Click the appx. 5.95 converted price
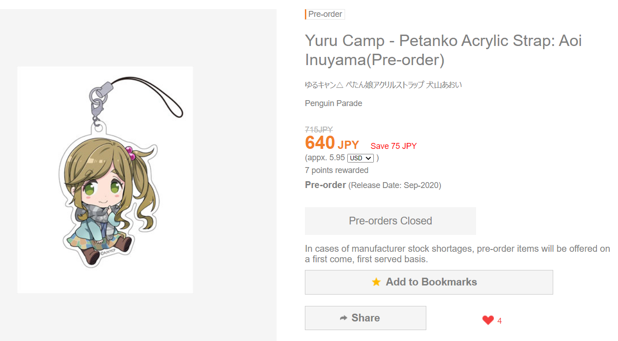Screen dimensions: 618x341 325,158
